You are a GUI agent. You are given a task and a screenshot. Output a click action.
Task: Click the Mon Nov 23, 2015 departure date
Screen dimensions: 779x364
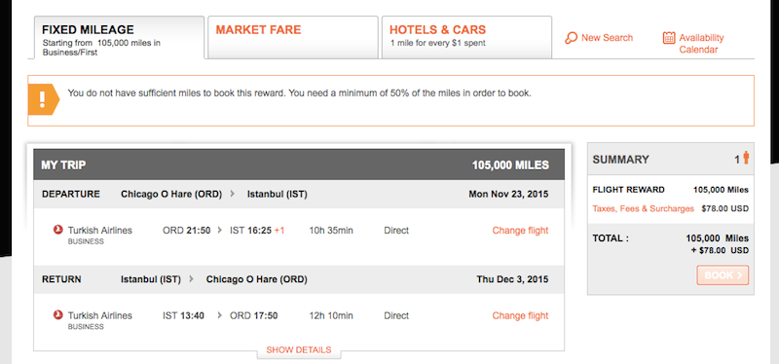point(508,195)
